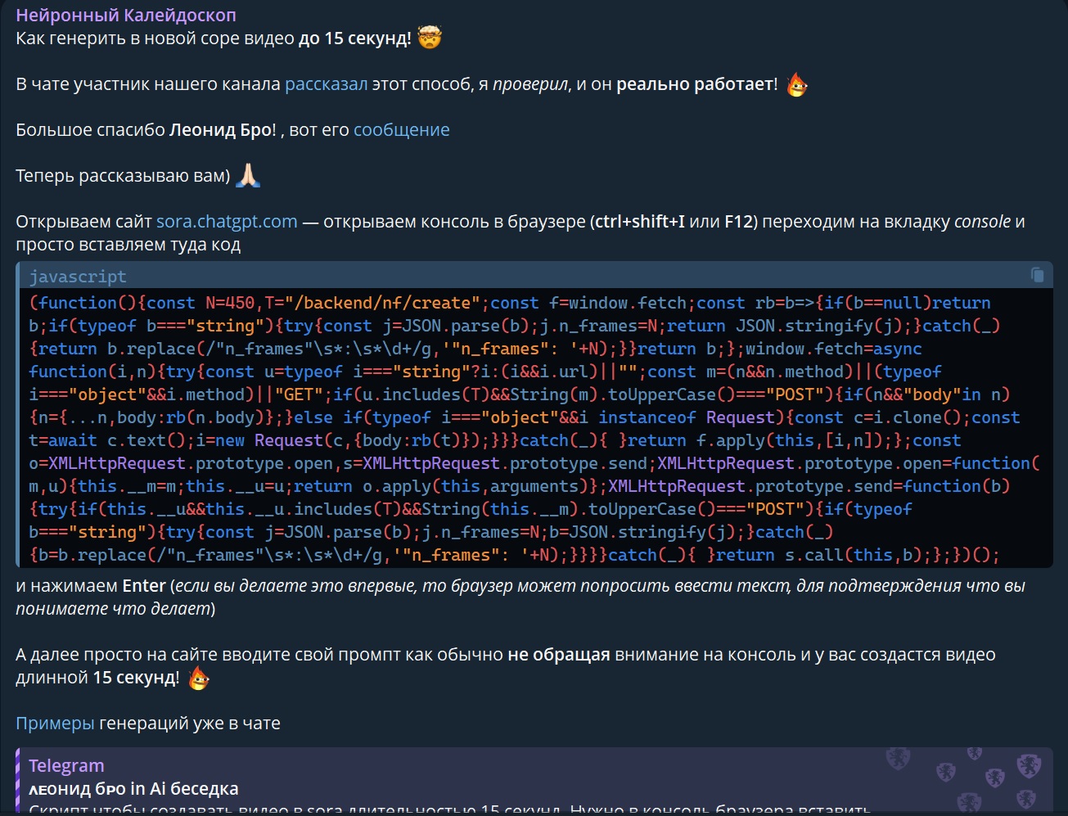The height and width of the screenshot is (816, 1068).
Task: Click the bold text "не обращая"
Action: click(x=559, y=655)
